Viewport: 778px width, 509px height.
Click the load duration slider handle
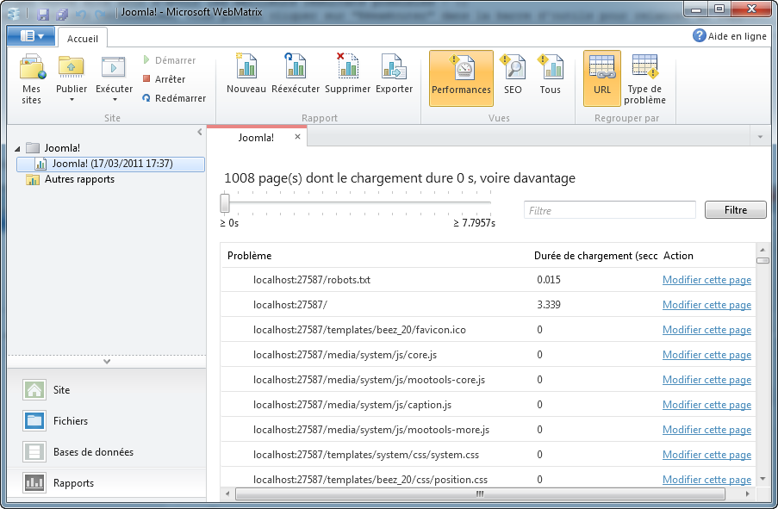[x=225, y=203]
